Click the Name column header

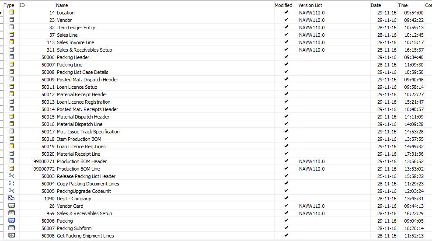point(62,5)
